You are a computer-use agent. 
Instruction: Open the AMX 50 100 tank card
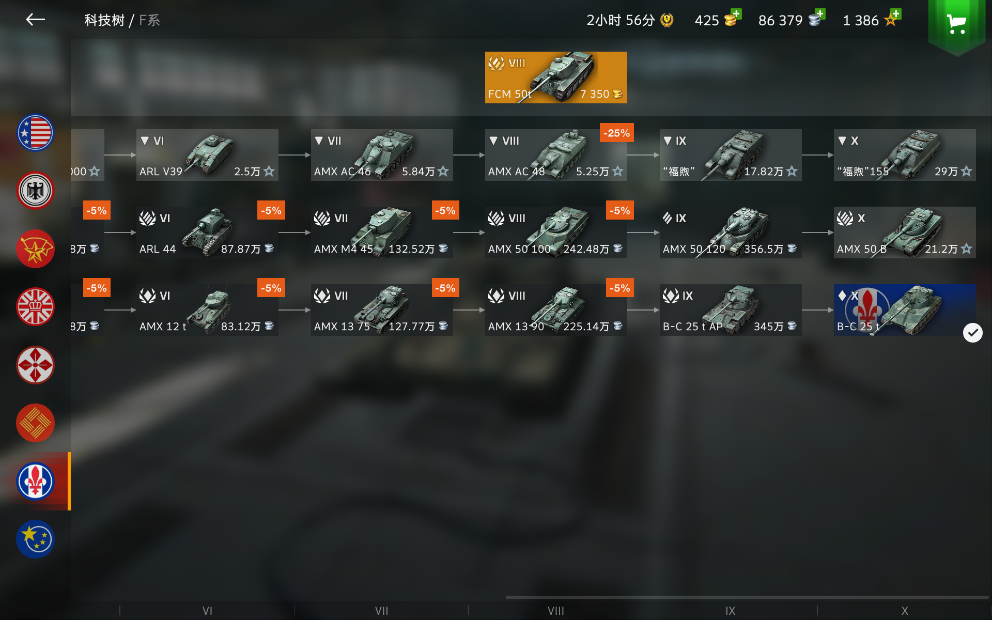pyautogui.click(x=556, y=233)
